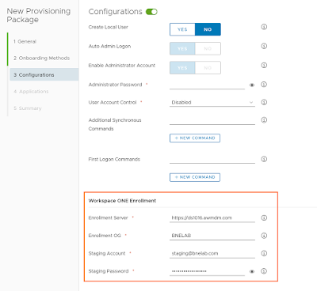
Task: Select step 4 Applications in sidebar
Action: tap(31, 92)
